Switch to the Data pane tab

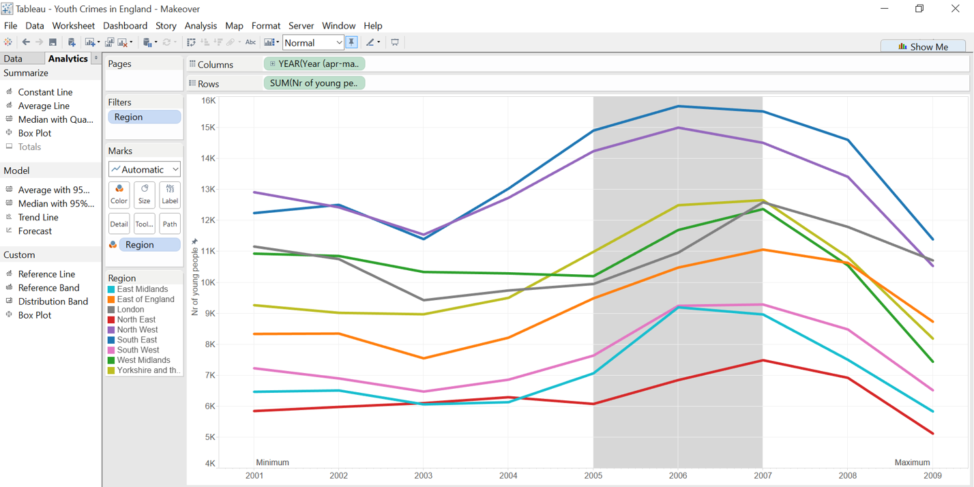click(13, 59)
